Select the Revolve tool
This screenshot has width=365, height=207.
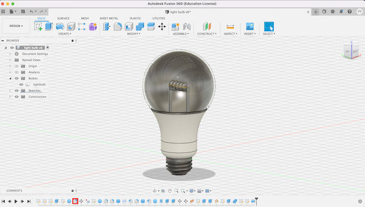click(x=60, y=27)
